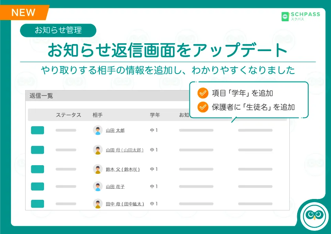Viewport: 331px width, 234px height.
Task: Open the 田中 母 (田中紘太) link
Action: click(x=125, y=204)
